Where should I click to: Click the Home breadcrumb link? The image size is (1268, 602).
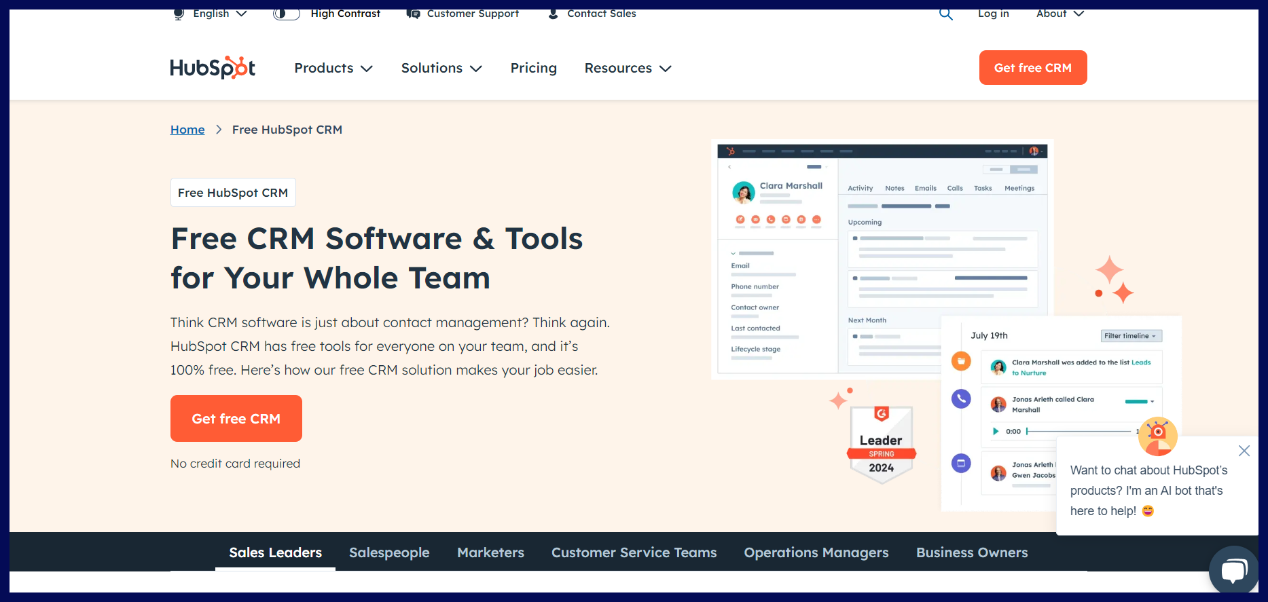(187, 130)
